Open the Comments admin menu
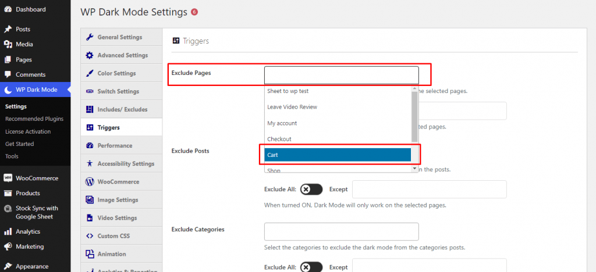 [35, 74]
